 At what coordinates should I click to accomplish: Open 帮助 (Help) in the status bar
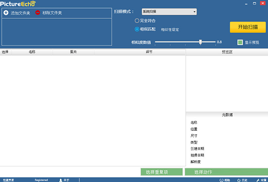[x=225, y=180]
